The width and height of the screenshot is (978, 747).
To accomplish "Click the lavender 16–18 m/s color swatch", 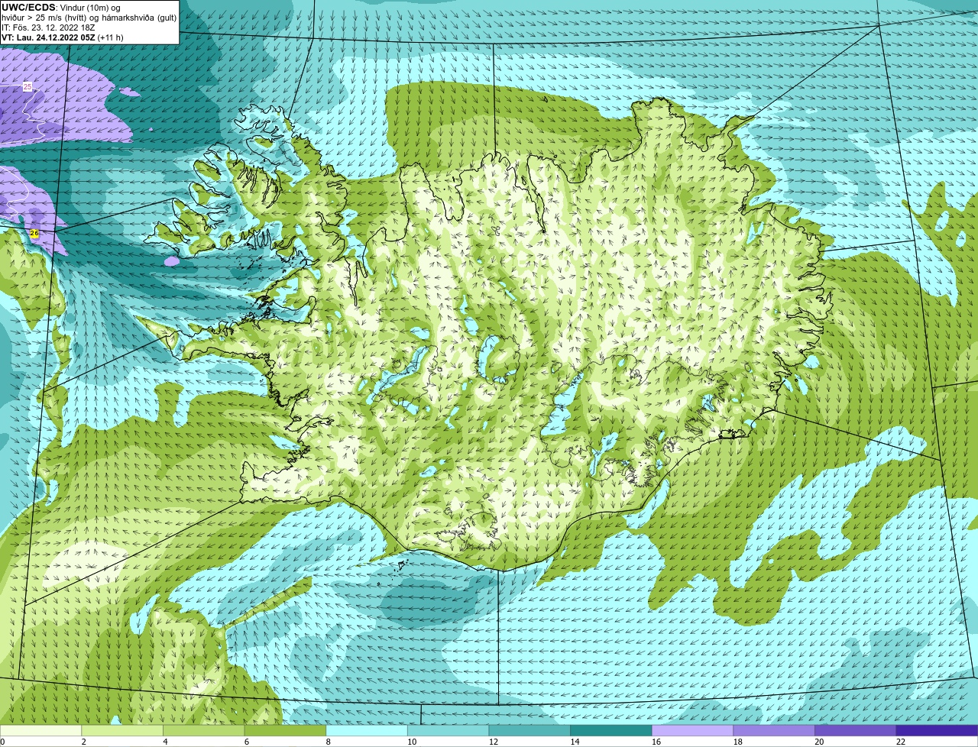I will (x=692, y=731).
